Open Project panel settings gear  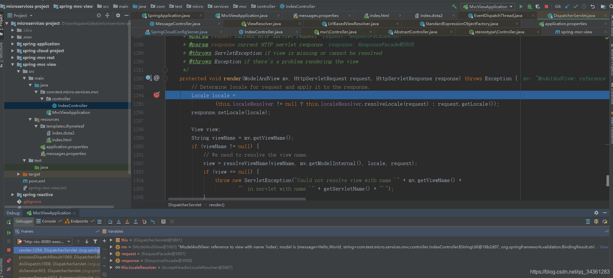pyautogui.click(x=118, y=15)
